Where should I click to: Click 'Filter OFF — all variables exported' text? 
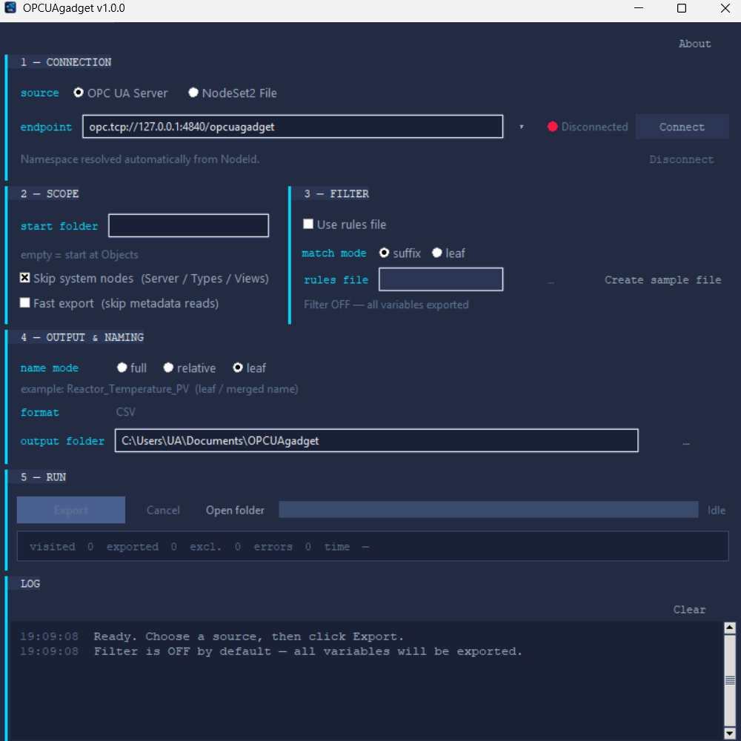pos(386,305)
